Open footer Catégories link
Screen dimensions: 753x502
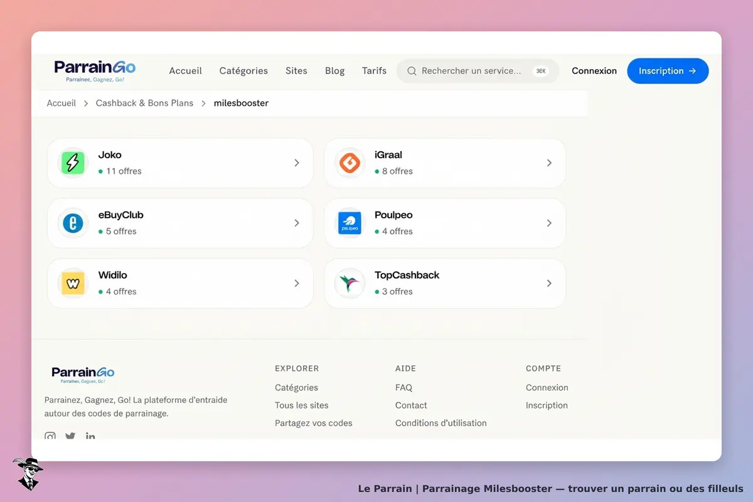coord(296,388)
